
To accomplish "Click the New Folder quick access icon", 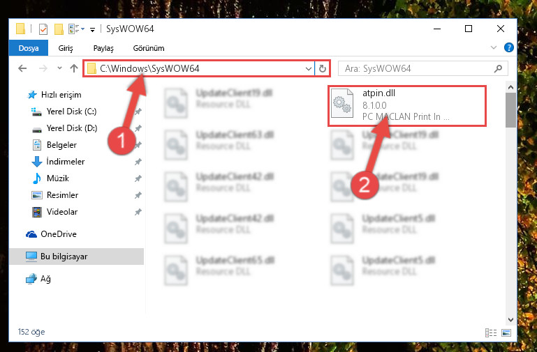I will (59, 29).
